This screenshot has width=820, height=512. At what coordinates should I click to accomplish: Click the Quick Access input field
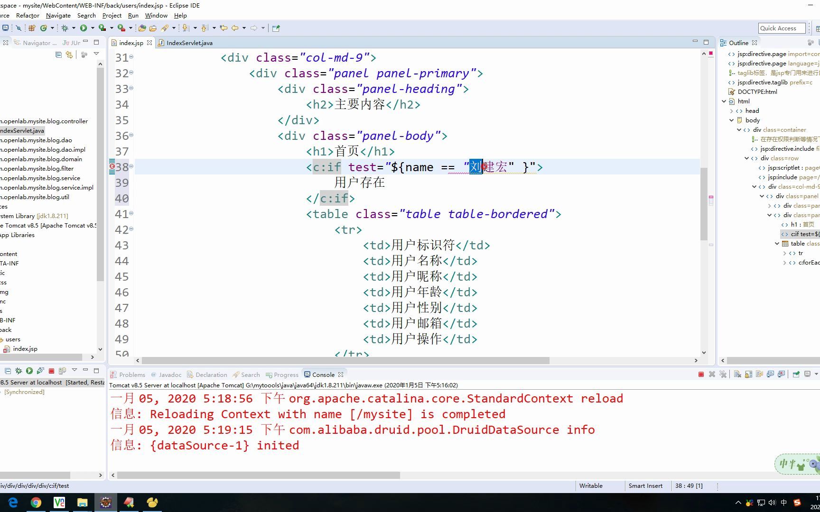[782, 28]
